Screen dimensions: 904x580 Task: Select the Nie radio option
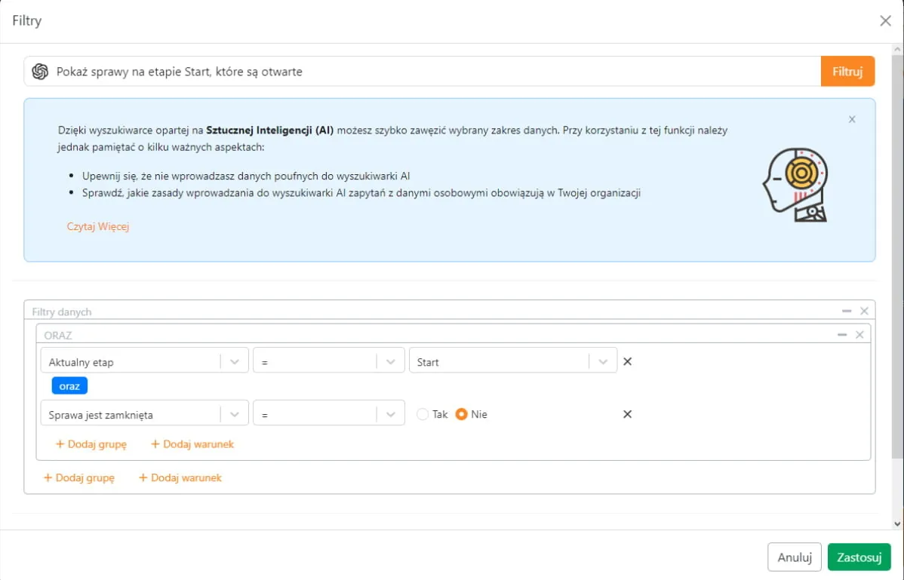coord(461,414)
